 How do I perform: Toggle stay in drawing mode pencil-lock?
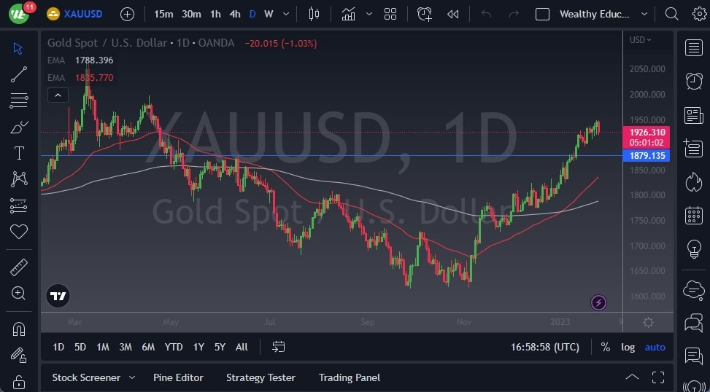pyautogui.click(x=18, y=355)
